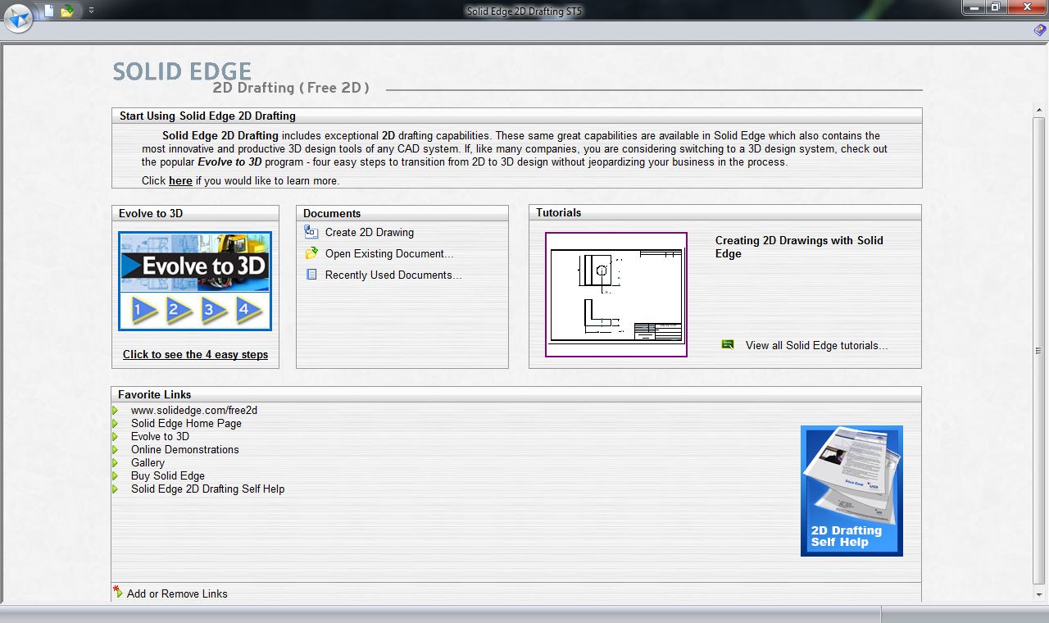Screen dimensions: 1049x623
Task: Click the Open folder icon in quick access toolbar
Action: click(x=67, y=10)
